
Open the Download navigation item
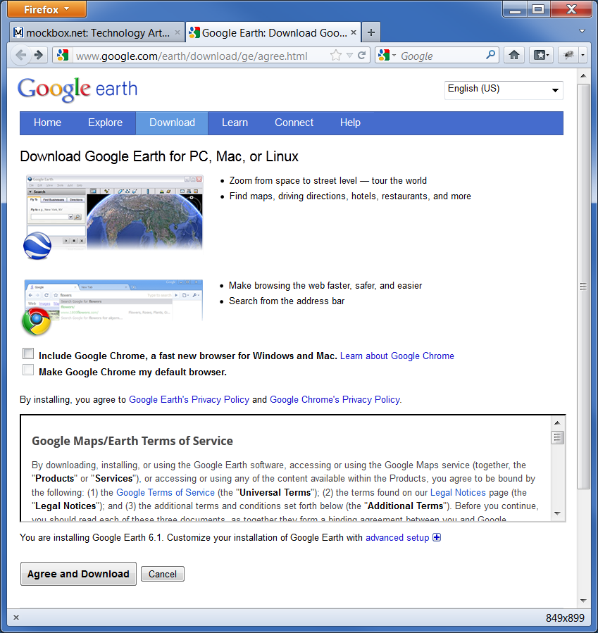coord(172,123)
